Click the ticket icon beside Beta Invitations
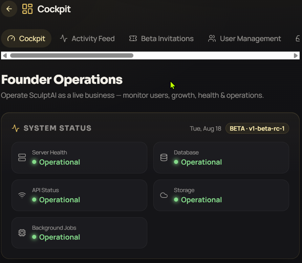The width and height of the screenshot is (302, 263). 133,38
